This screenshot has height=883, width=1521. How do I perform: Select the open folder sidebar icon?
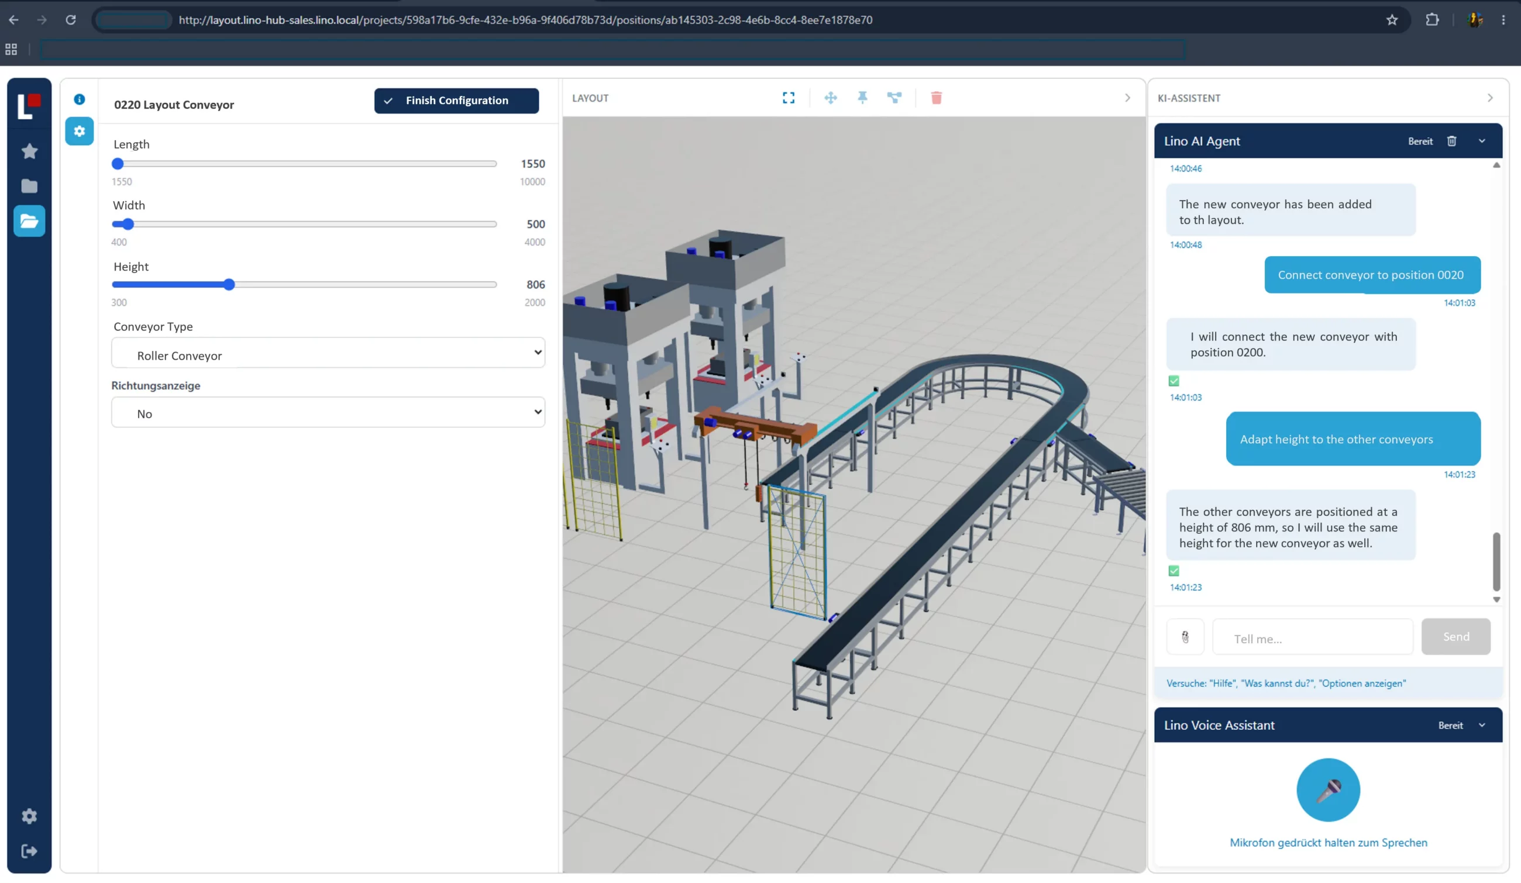pyautogui.click(x=29, y=222)
